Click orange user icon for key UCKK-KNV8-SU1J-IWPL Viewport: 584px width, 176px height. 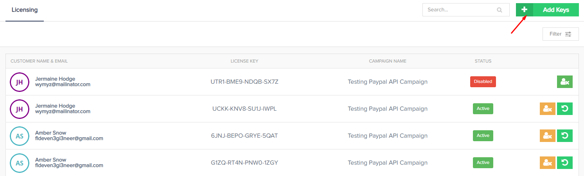click(x=547, y=109)
